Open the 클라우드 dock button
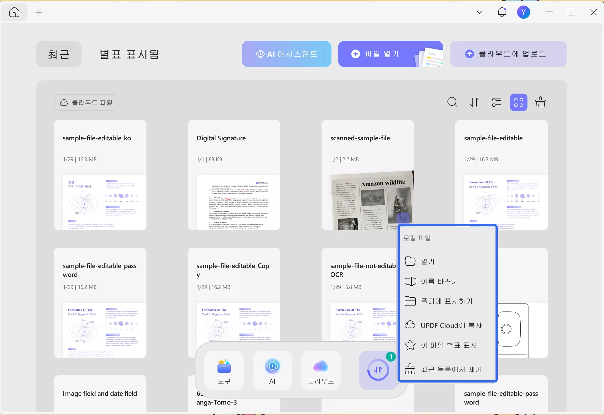The image size is (604, 415). point(321,370)
